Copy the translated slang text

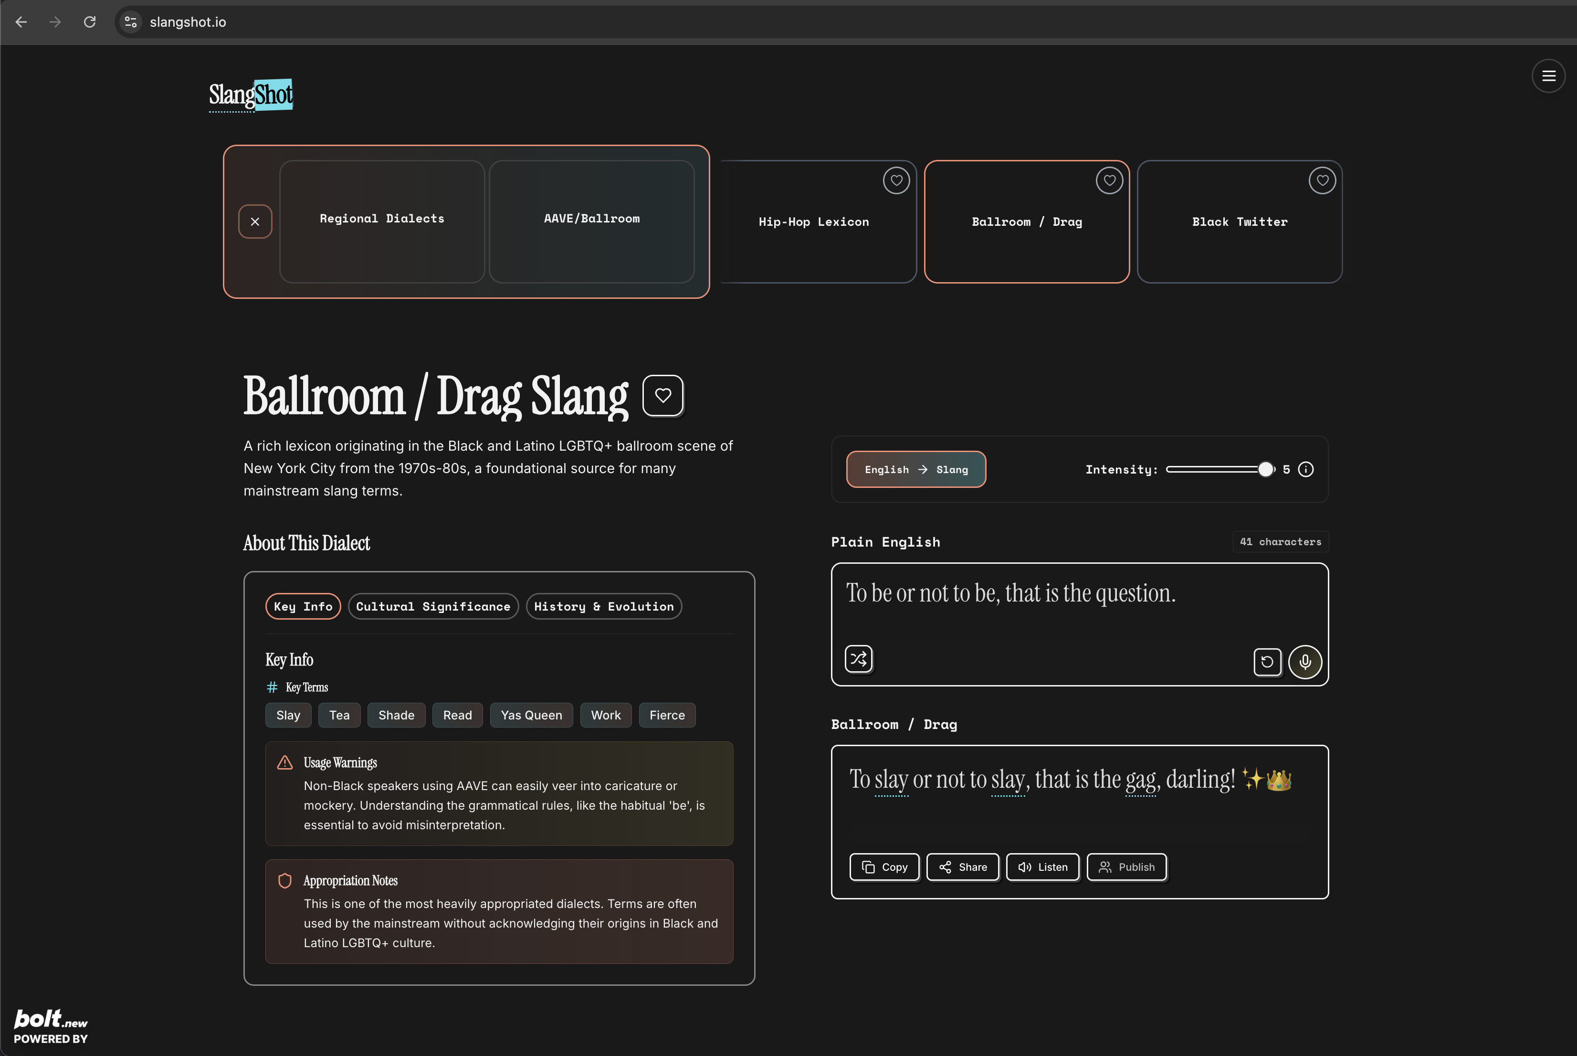click(x=884, y=867)
